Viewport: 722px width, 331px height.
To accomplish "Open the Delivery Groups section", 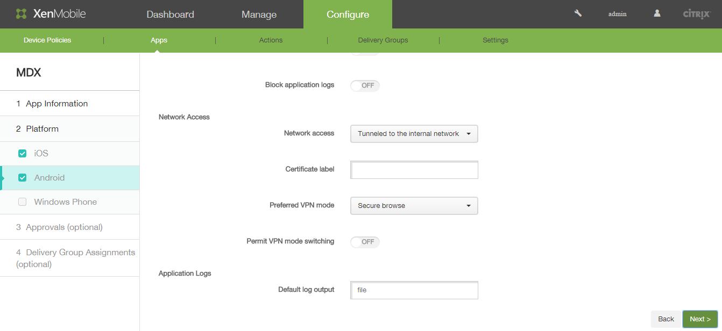I will pos(383,40).
